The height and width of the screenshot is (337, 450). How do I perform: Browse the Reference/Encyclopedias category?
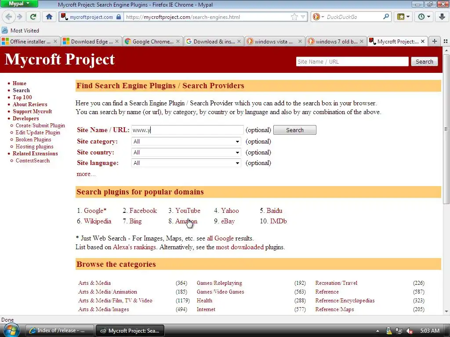click(345, 301)
